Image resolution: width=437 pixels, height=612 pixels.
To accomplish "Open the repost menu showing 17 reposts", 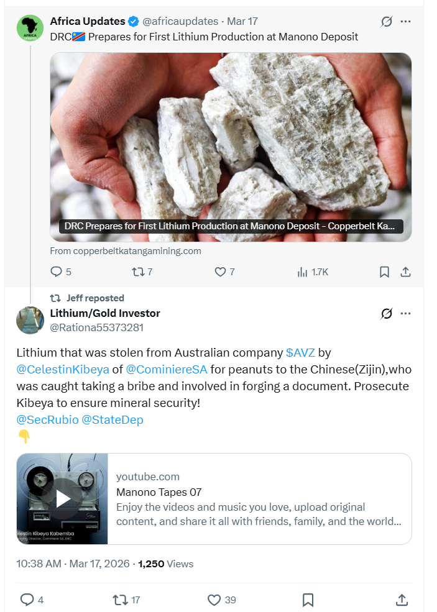I will (x=119, y=600).
